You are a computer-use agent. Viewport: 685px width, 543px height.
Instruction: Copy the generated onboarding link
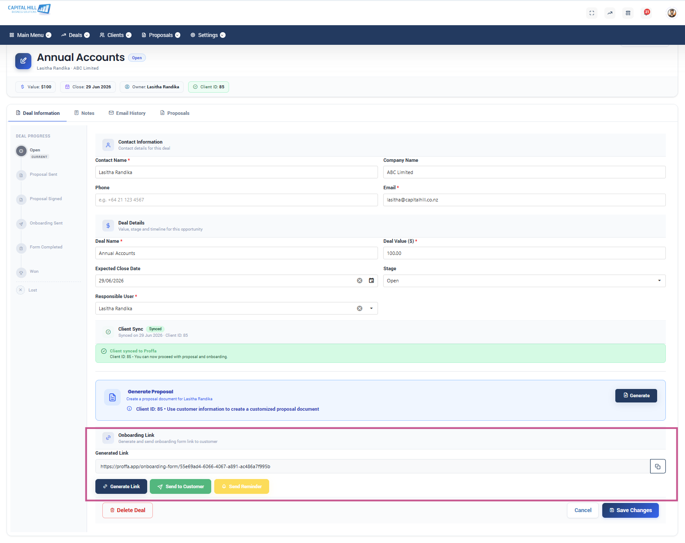[658, 466]
